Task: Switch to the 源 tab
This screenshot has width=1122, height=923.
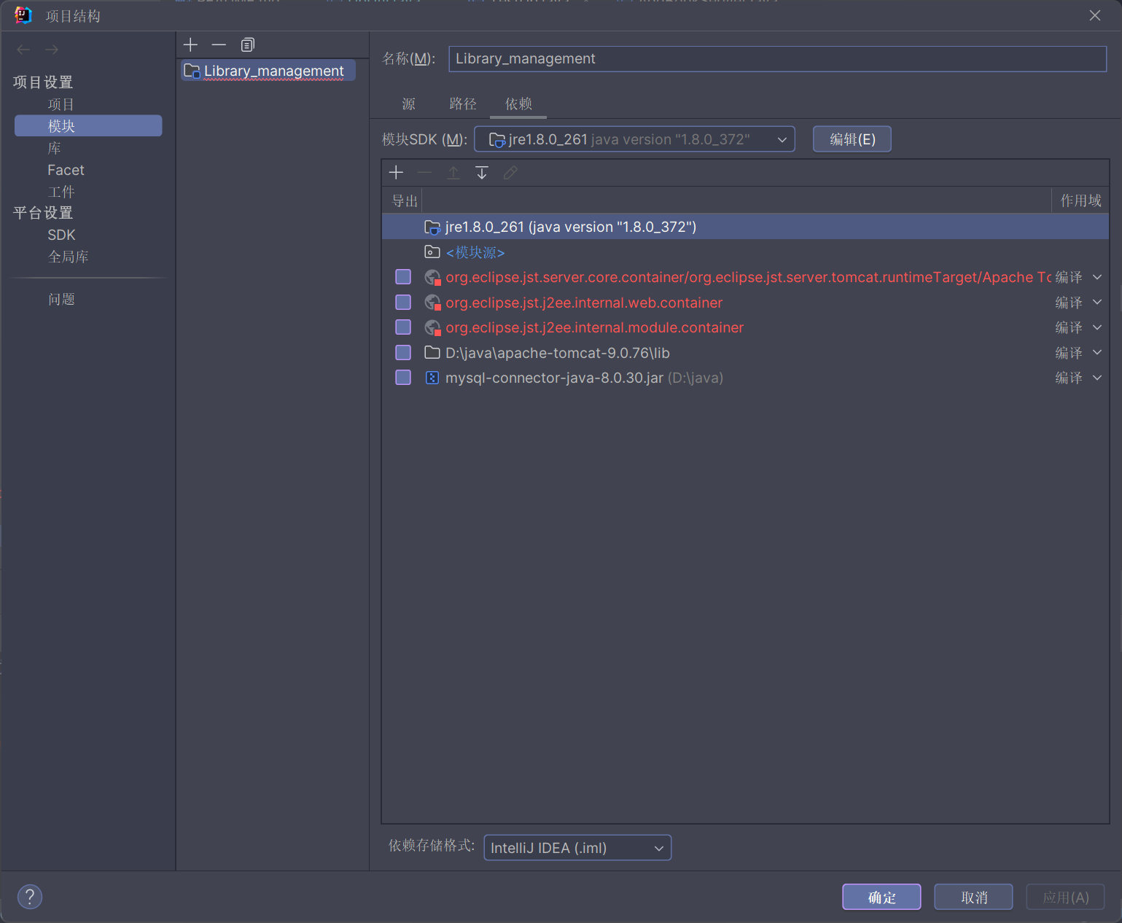Action: click(408, 104)
